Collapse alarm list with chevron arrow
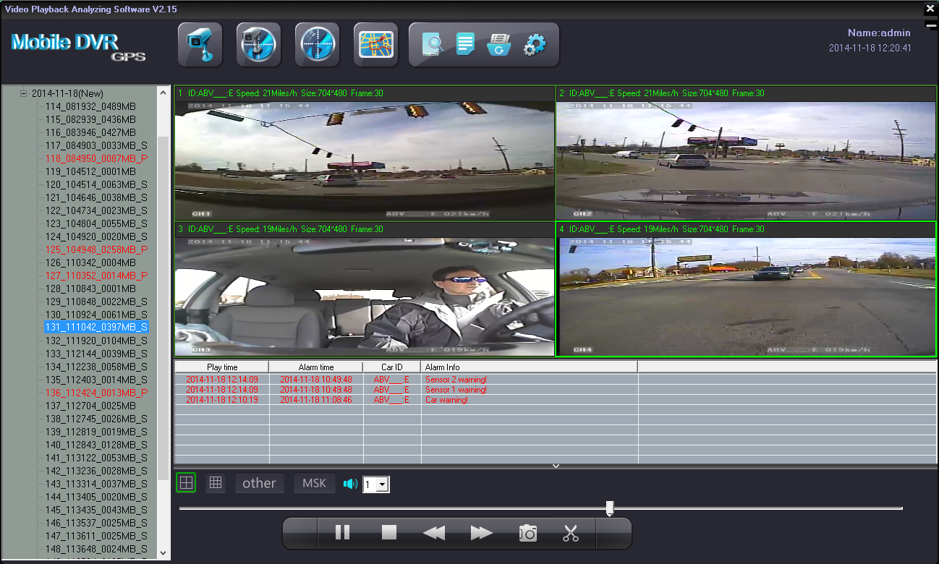 556,466
